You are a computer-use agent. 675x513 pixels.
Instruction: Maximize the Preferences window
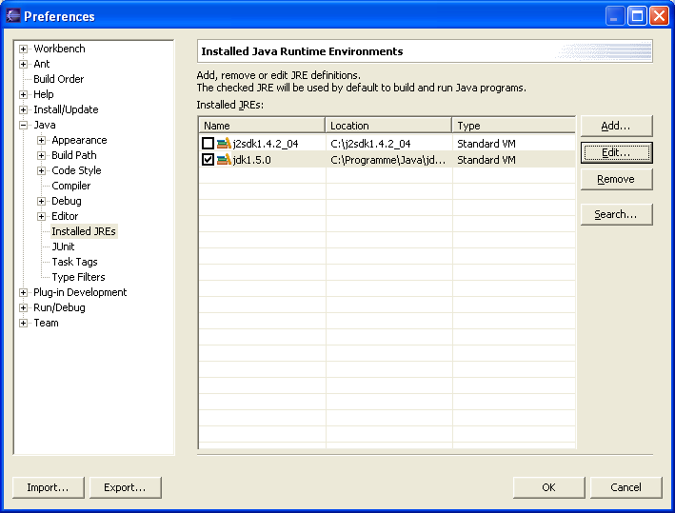coord(637,16)
